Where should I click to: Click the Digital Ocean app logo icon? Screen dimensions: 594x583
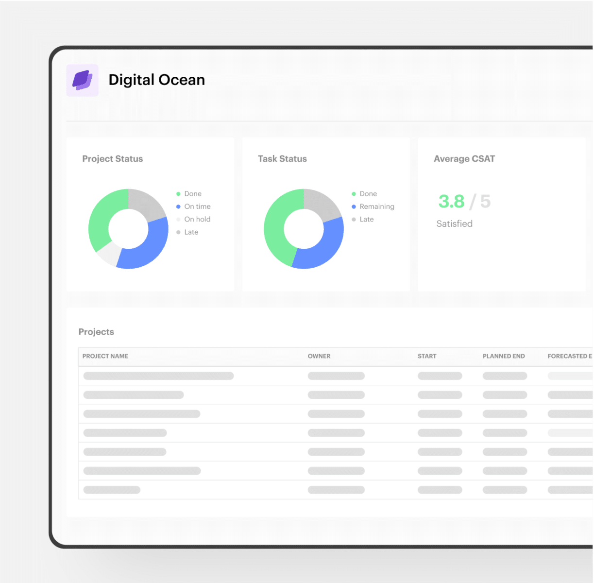[x=82, y=80]
